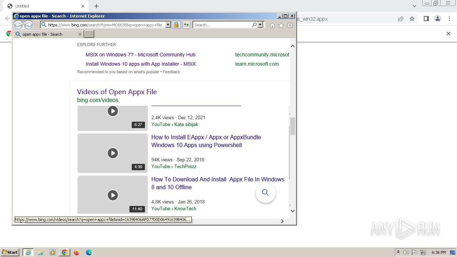Open a new tab in Internet Explorer
Viewport: 457px width, 257px height.
point(89,34)
